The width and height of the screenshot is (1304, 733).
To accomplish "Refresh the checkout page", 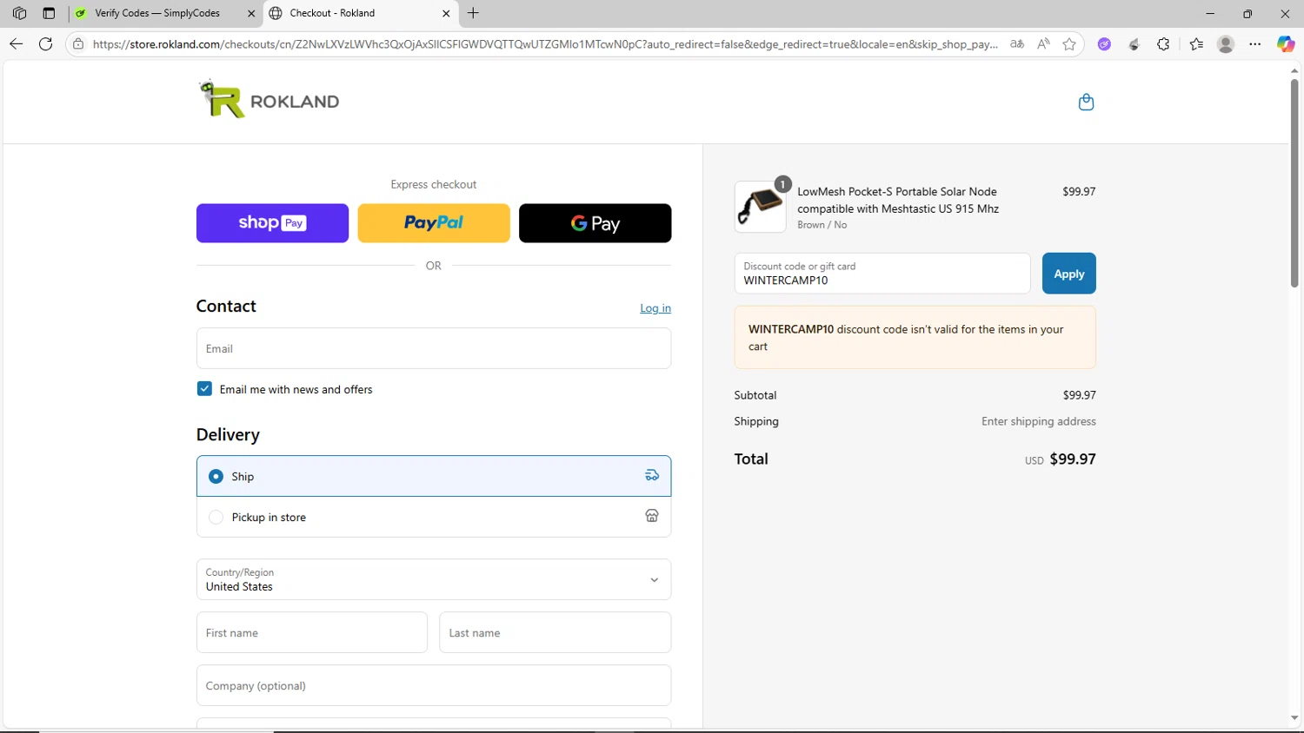I will click(46, 44).
